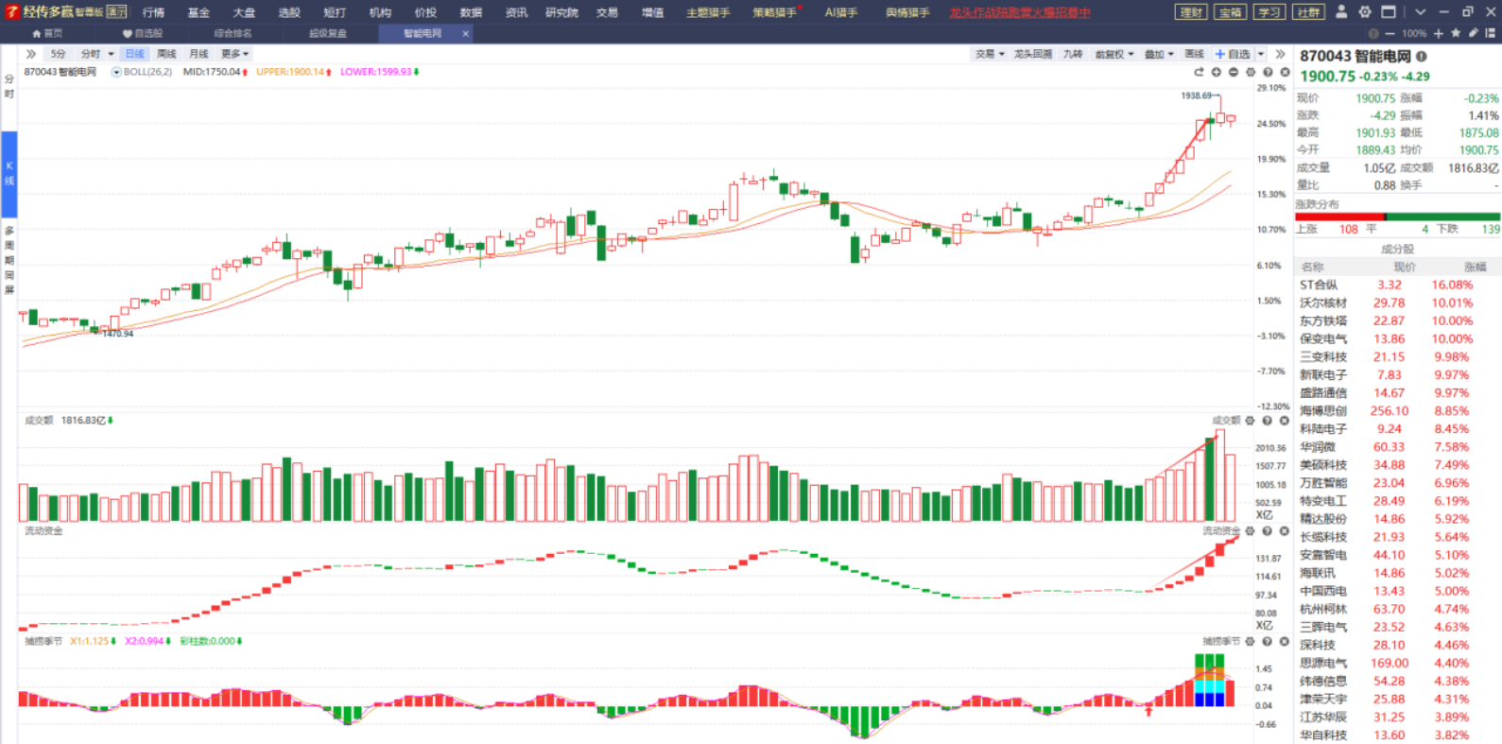Switch chart period to 周线 weekly

166,54
